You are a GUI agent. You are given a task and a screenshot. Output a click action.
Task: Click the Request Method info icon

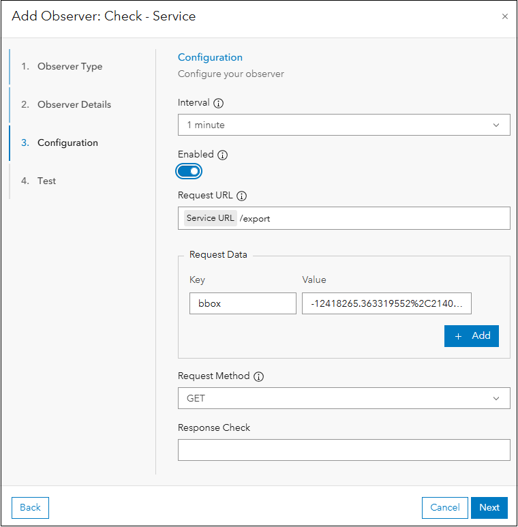click(259, 376)
